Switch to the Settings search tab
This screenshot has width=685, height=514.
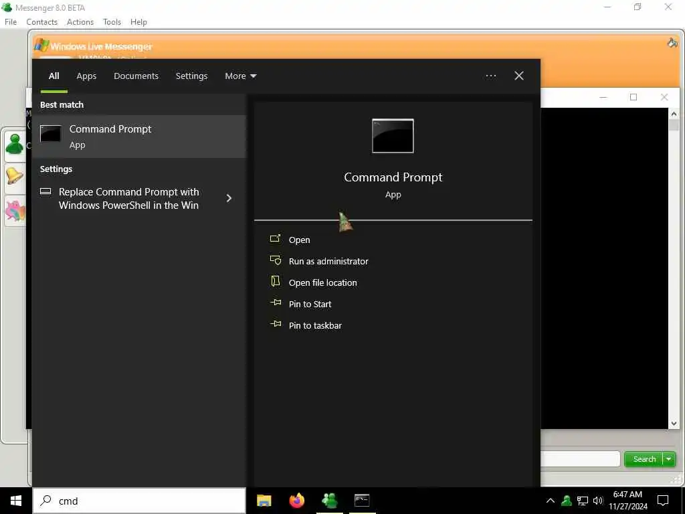(191, 76)
